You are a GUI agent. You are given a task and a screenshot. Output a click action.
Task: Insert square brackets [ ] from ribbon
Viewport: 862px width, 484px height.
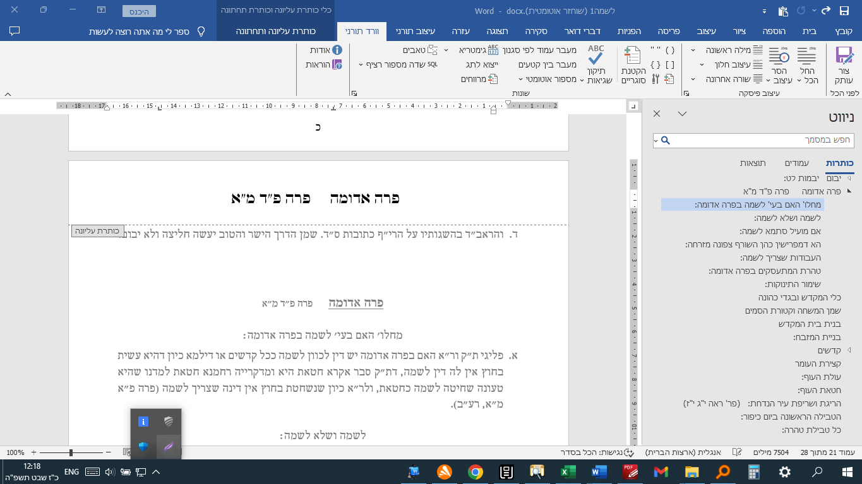tap(670, 64)
